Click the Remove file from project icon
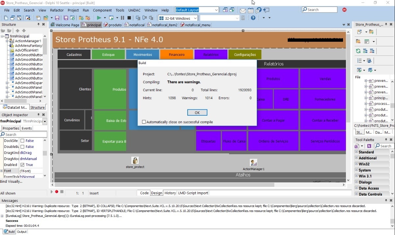395x235 pixels. pyautogui.click(x=88, y=18)
